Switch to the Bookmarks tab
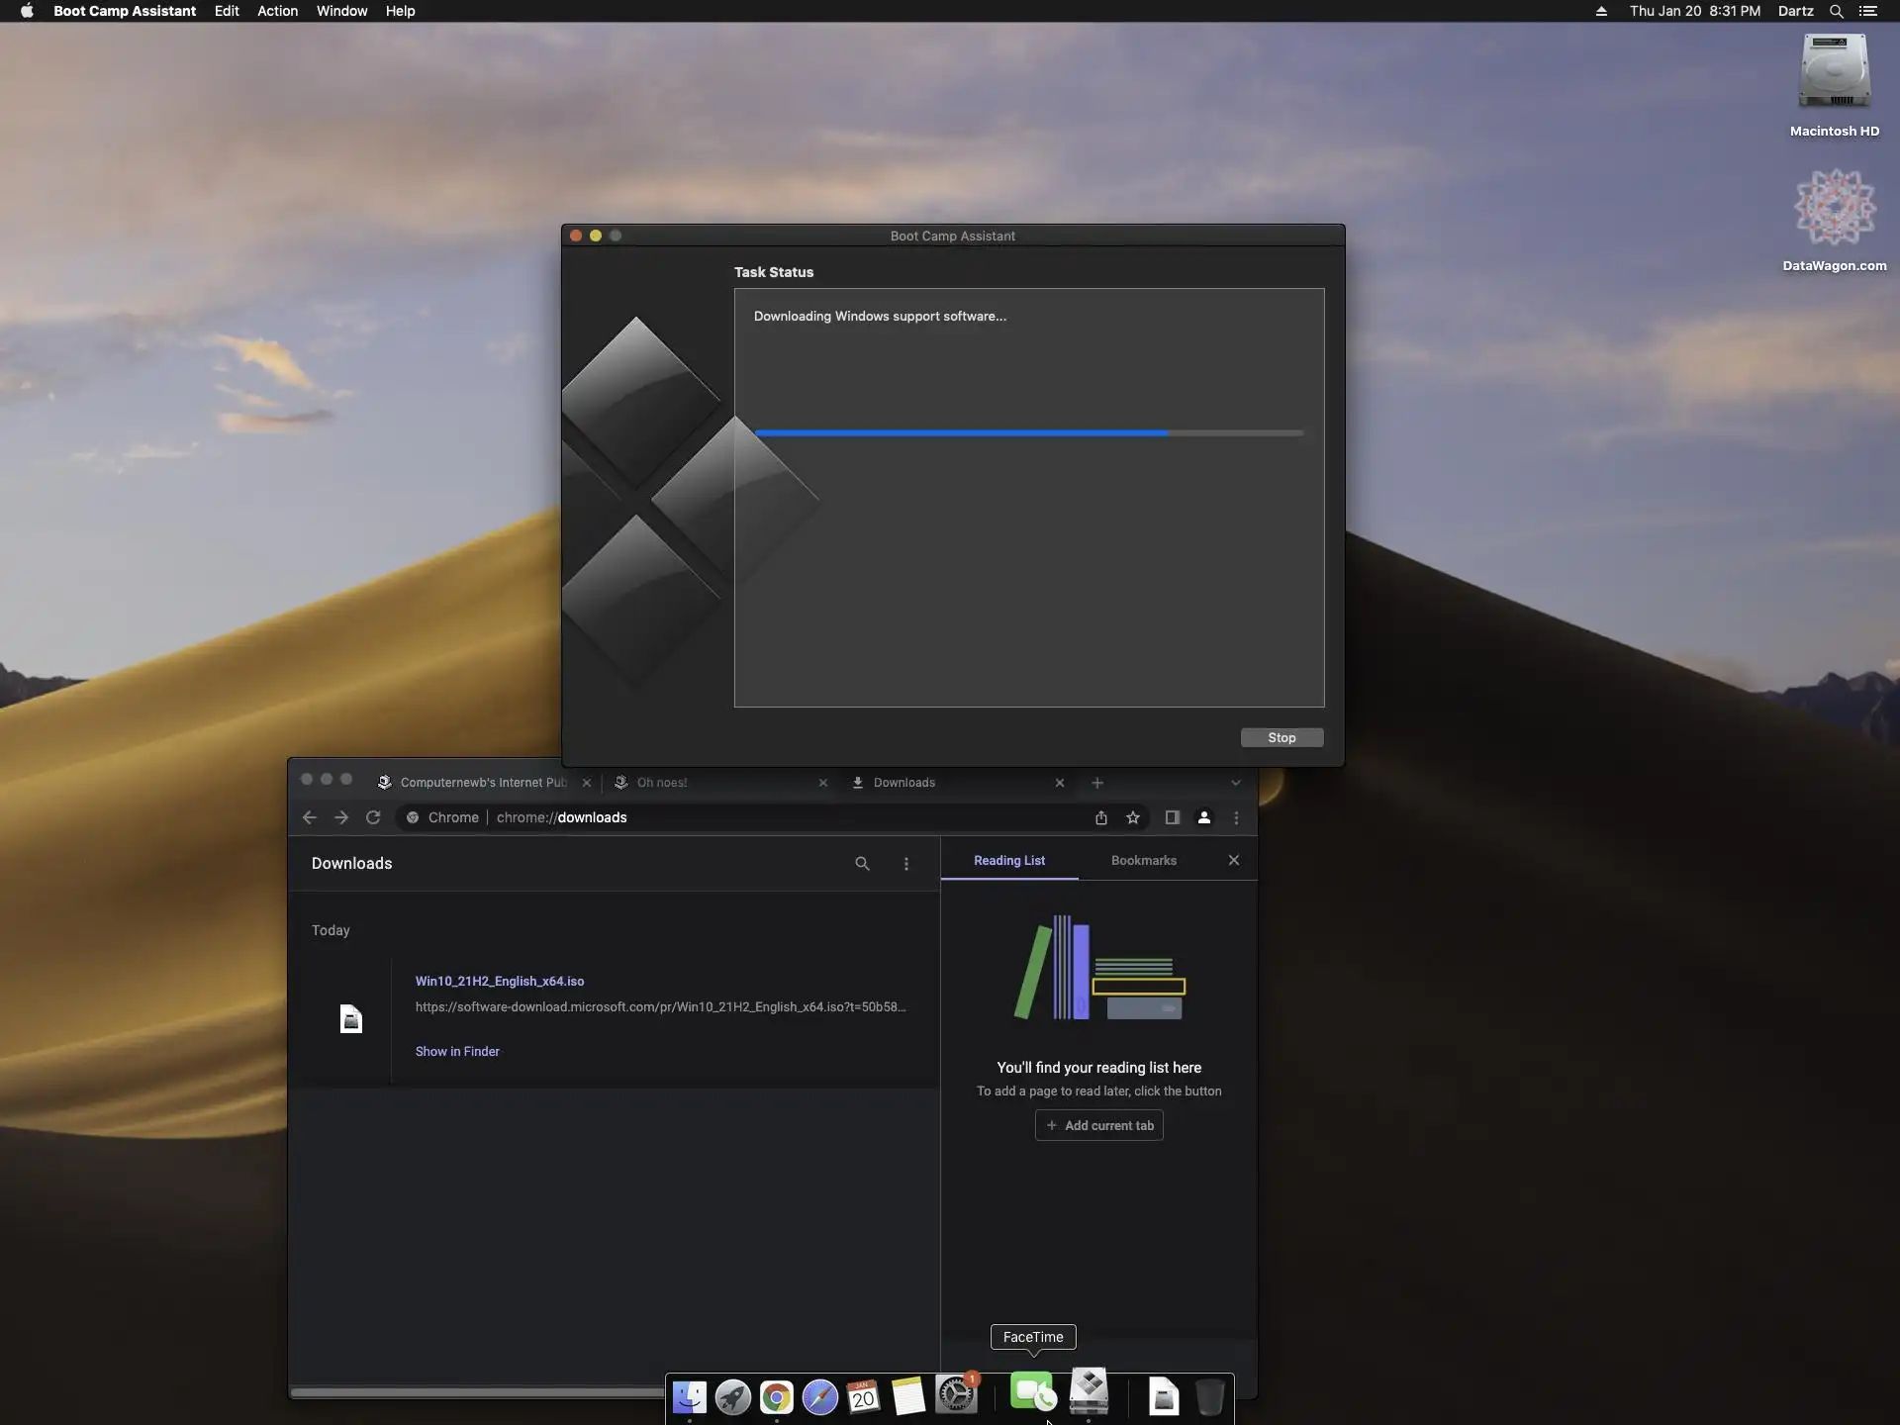 [1143, 861]
